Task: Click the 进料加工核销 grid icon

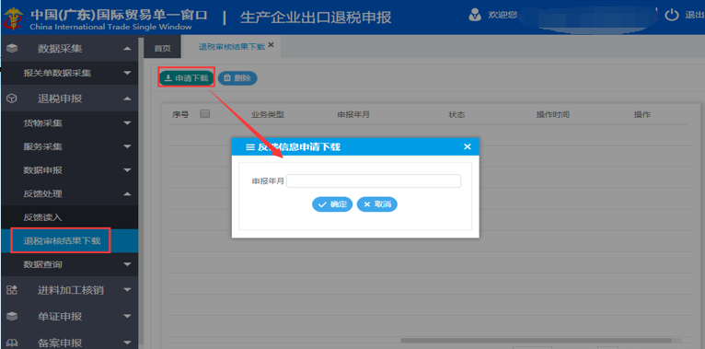Action: pyautogui.click(x=12, y=291)
